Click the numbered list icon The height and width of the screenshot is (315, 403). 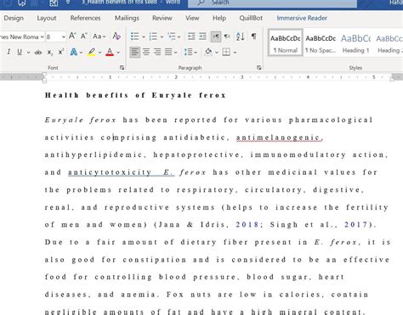pos(153,37)
